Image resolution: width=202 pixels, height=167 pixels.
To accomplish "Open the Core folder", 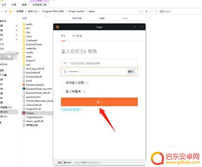I will click(27, 36).
